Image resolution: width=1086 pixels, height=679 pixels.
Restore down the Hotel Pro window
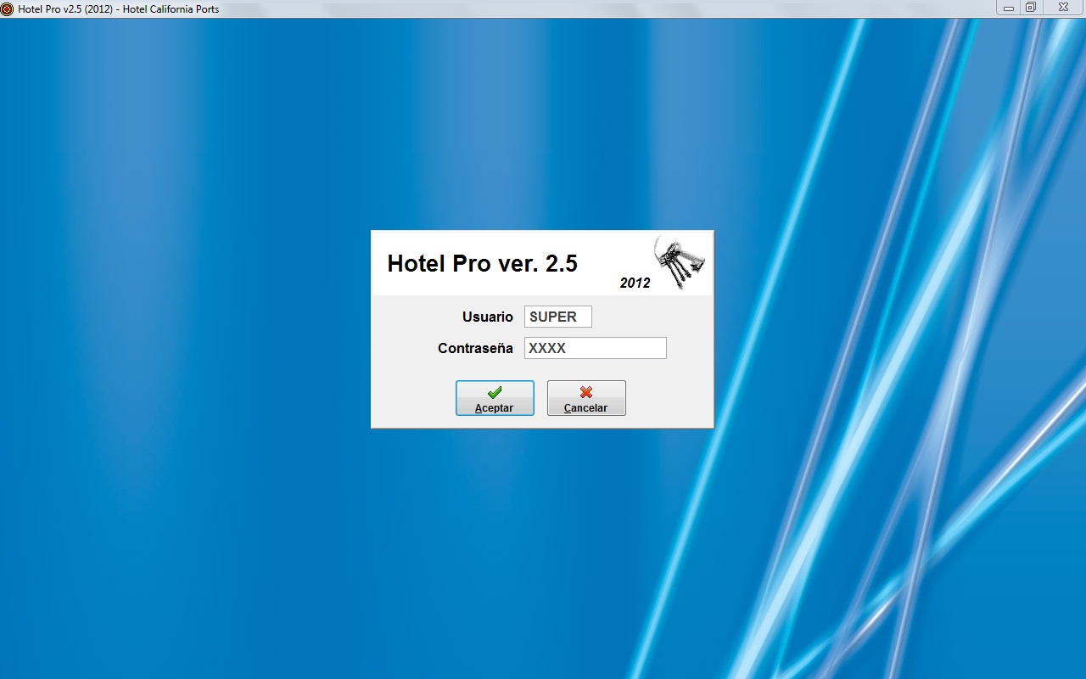1031,8
